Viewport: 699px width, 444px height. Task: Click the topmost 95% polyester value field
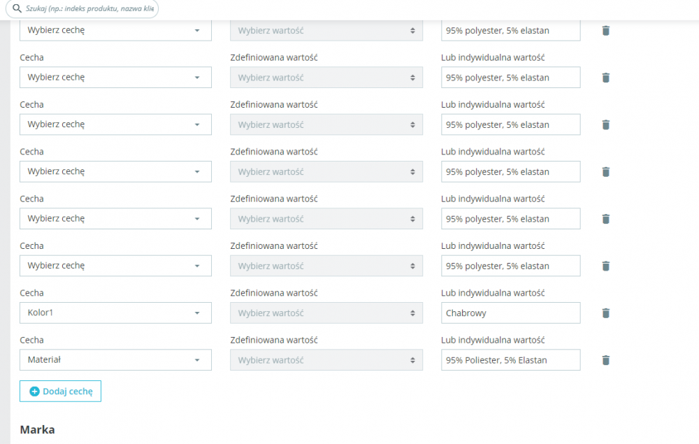pyautogui.click(x=510, y=31)
